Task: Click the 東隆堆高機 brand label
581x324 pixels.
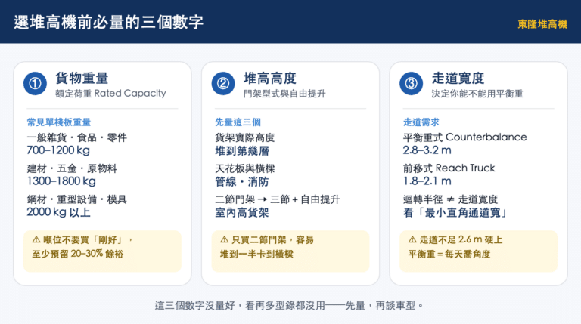Action: click(x=542, y=24)
